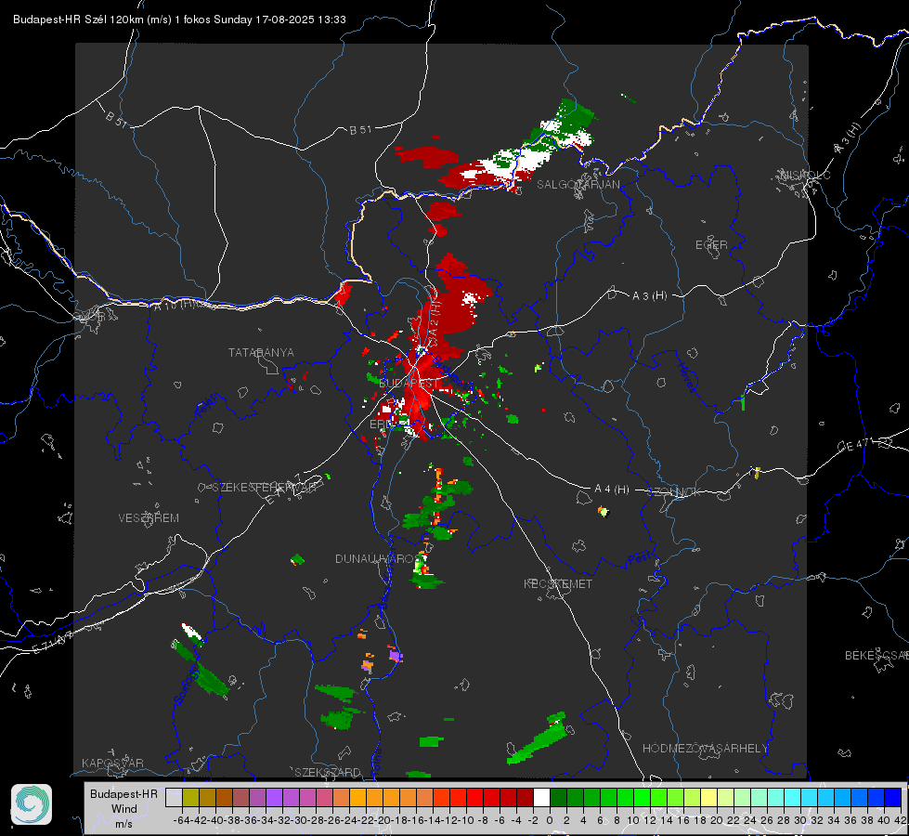This screenshot has height=836, width=909.
Task: Click the BÉKÉSCSABA city label
Action: [877, 655]
